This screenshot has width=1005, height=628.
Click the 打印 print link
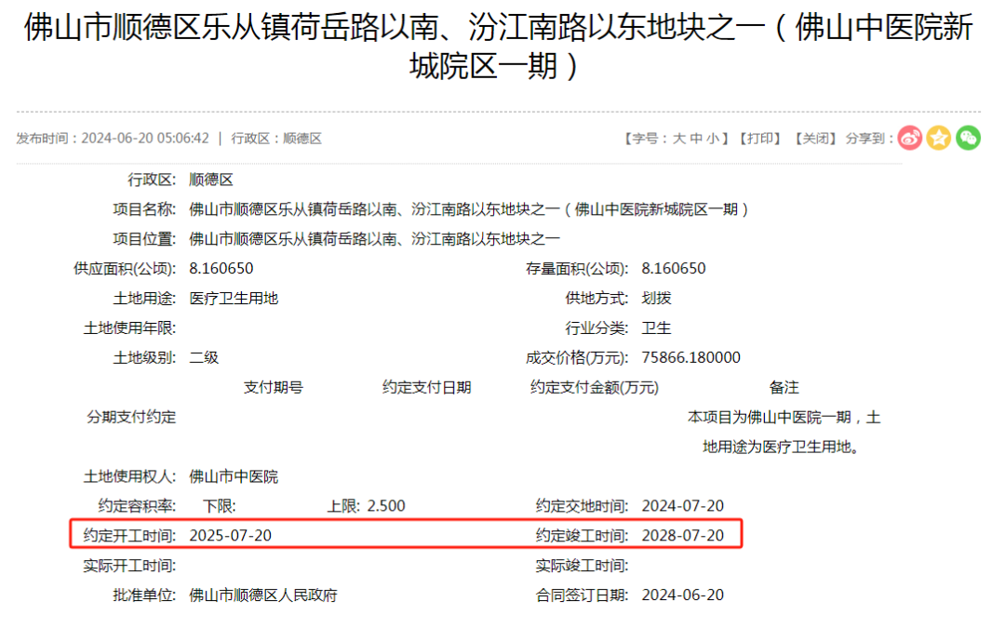(761, 139)
